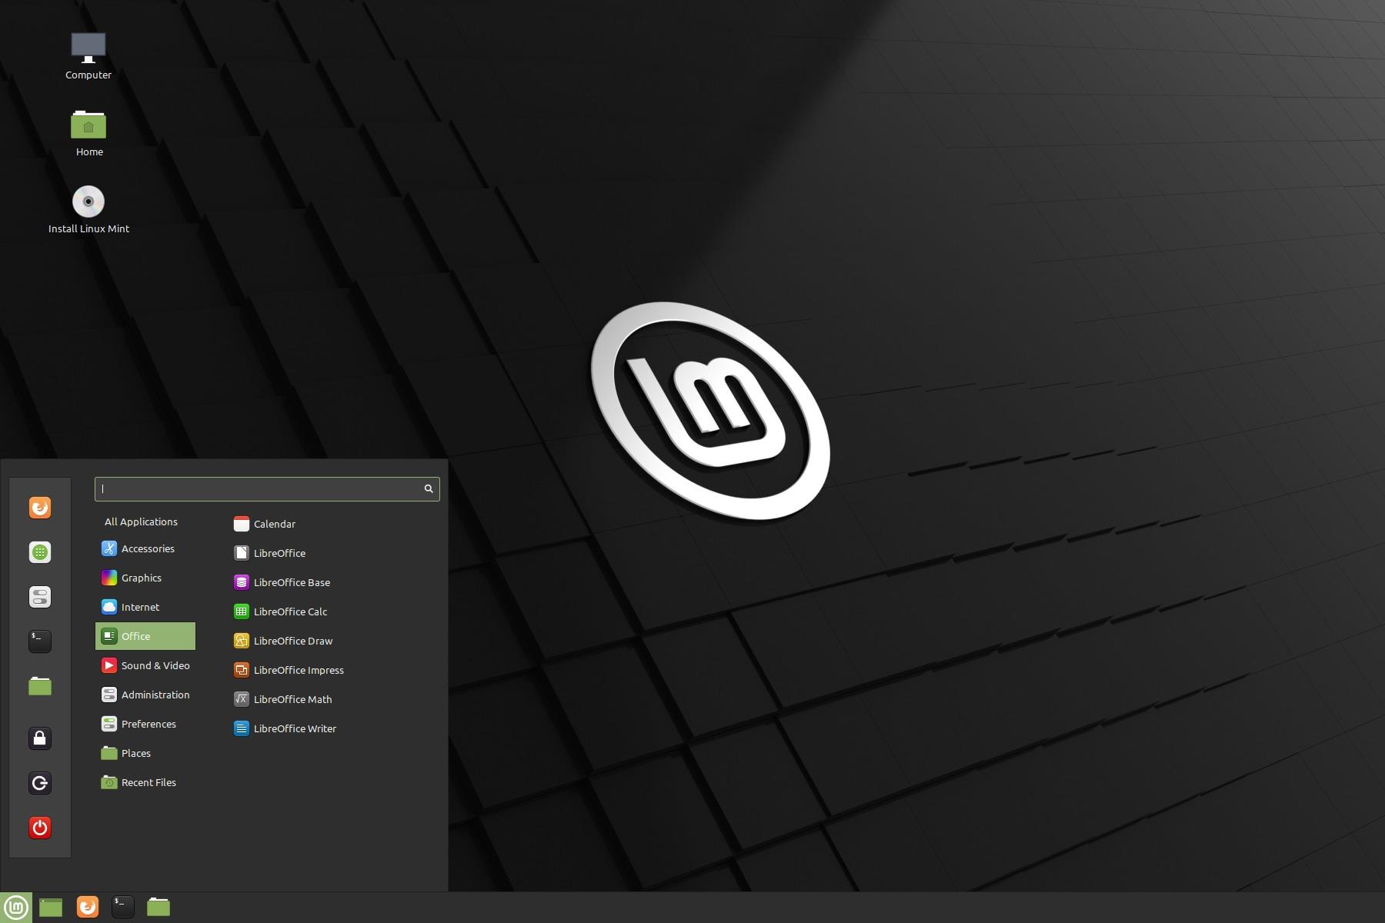Open the Graphics category
Viewport: 1385px width, 923px height.
click(145, 578)
